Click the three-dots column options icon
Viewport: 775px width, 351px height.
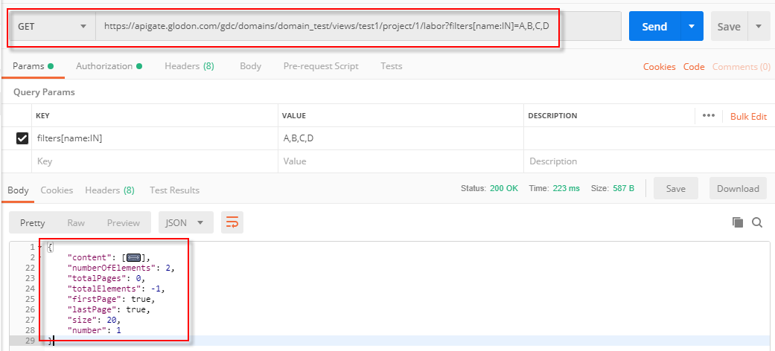(708, 116)
